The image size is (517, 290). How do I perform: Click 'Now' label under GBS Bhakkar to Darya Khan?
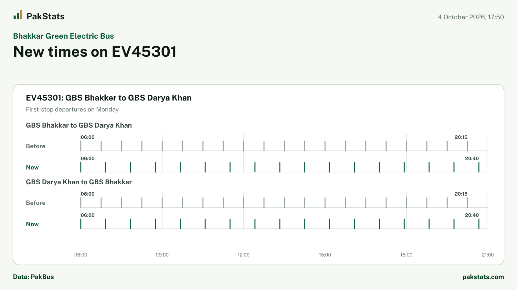pos(32,168)
